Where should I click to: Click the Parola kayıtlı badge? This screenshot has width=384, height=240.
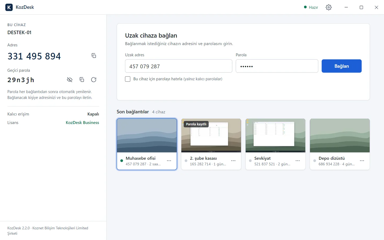[196, 124]
